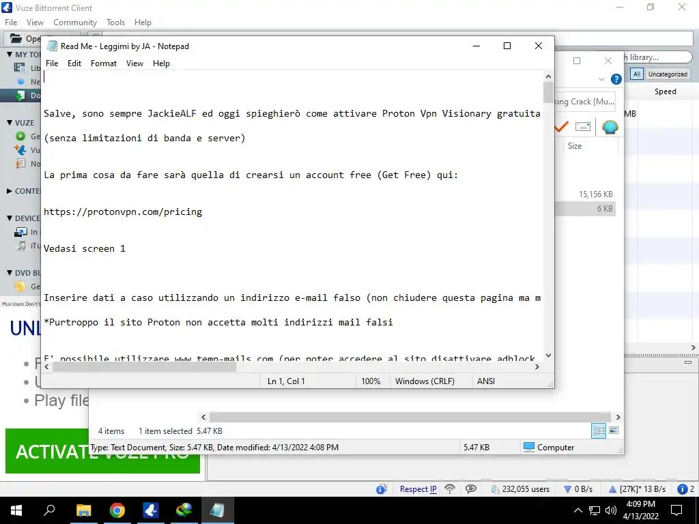This screenshot has width=699, height=524.
Task: Click the blue dot New icon in Vuze sidebar
Action: pos(20,82)
